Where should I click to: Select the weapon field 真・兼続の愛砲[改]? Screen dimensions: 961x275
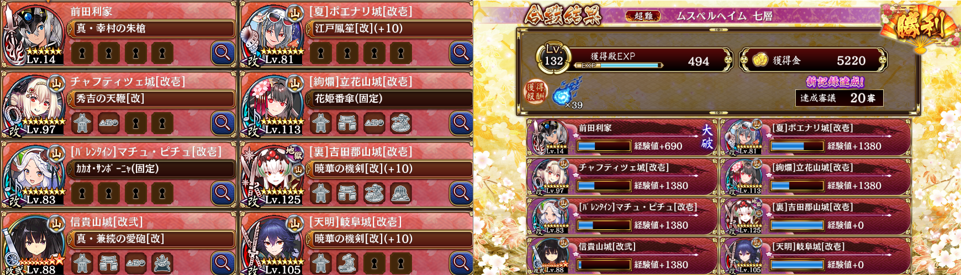pyautogui.click(x=151, y=239)
